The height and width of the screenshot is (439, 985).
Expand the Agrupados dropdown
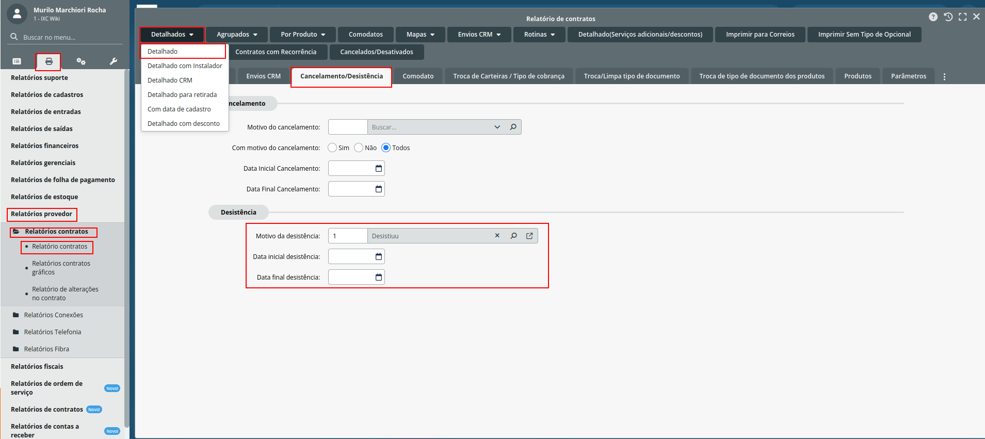click(x=237, y=35)
